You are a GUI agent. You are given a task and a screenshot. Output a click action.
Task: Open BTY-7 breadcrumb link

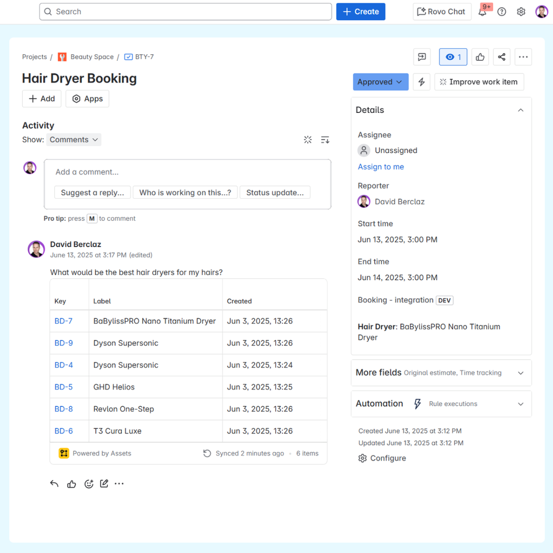pos(144,57)
